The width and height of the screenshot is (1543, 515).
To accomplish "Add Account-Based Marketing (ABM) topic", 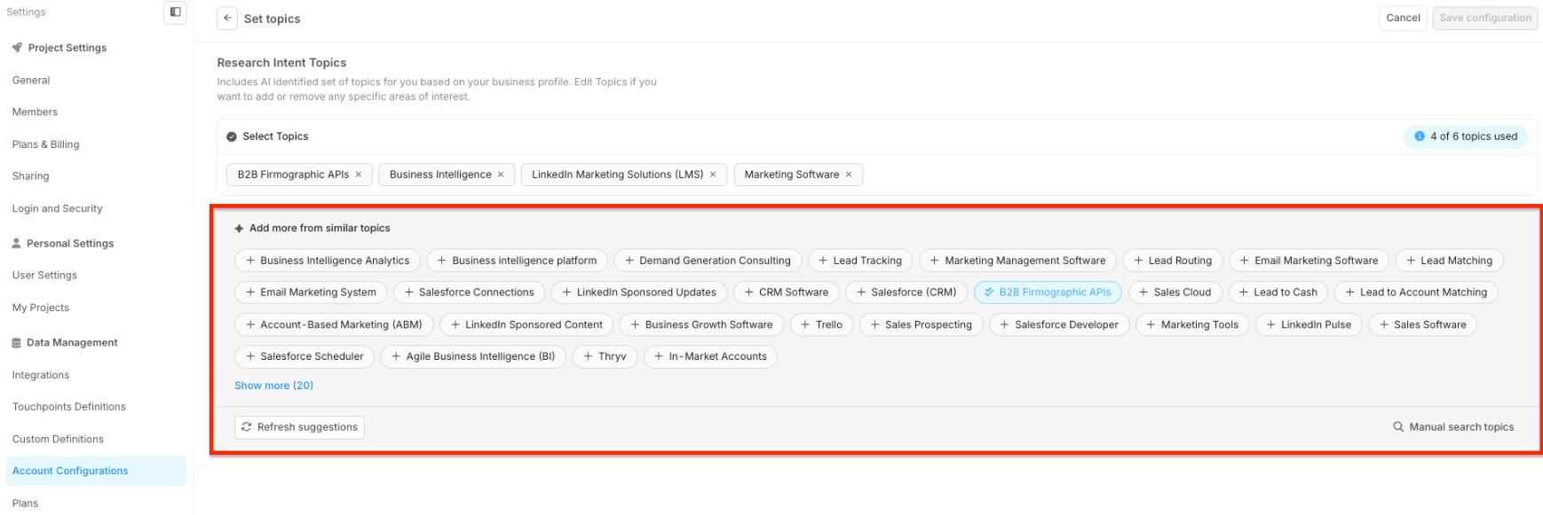I will pyautogui.click(x=334, y=324).
